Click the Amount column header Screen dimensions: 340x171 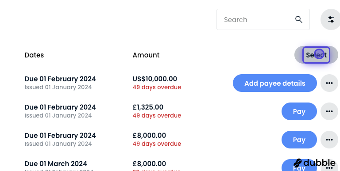tap(146, 55)
